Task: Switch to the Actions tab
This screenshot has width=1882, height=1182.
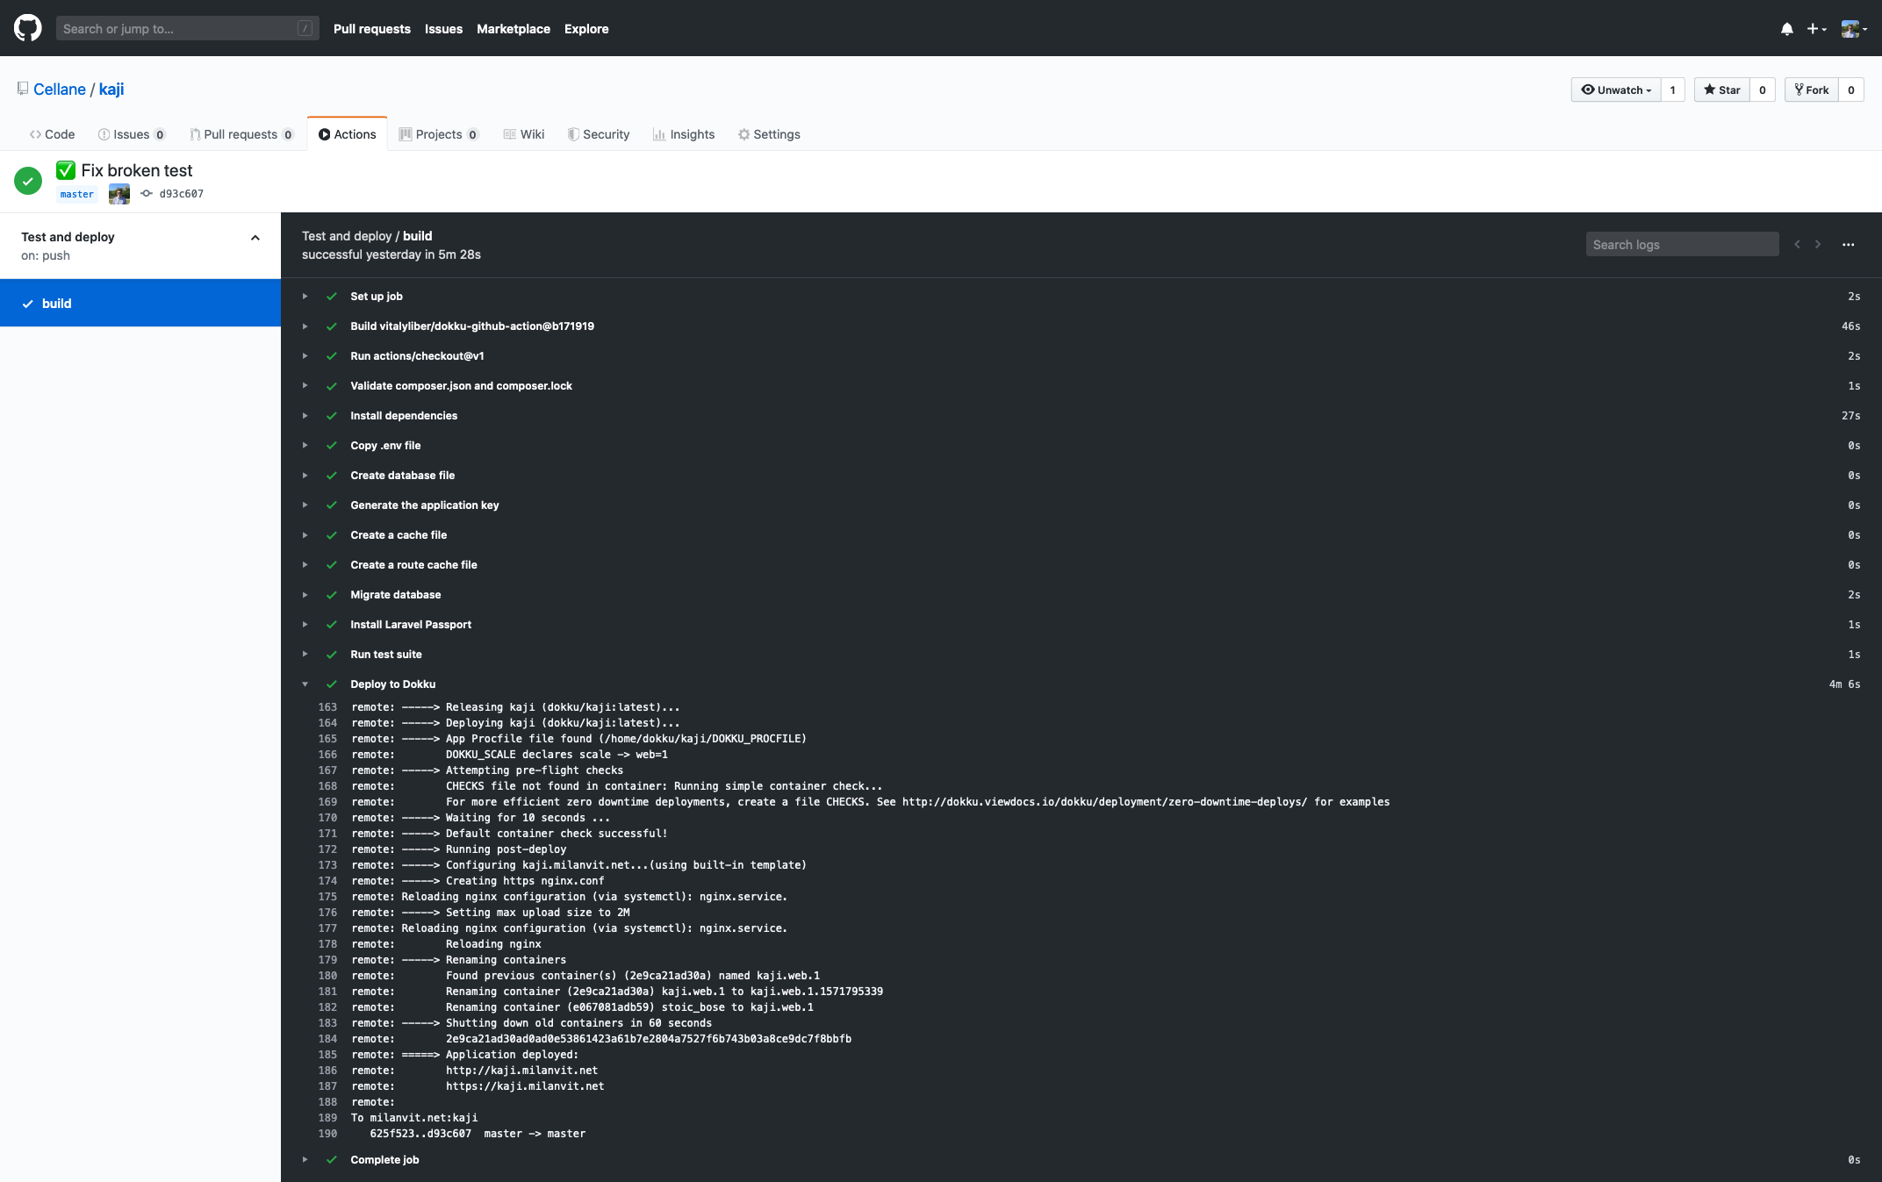Action: pyautogui.click(x=348, y=134)
